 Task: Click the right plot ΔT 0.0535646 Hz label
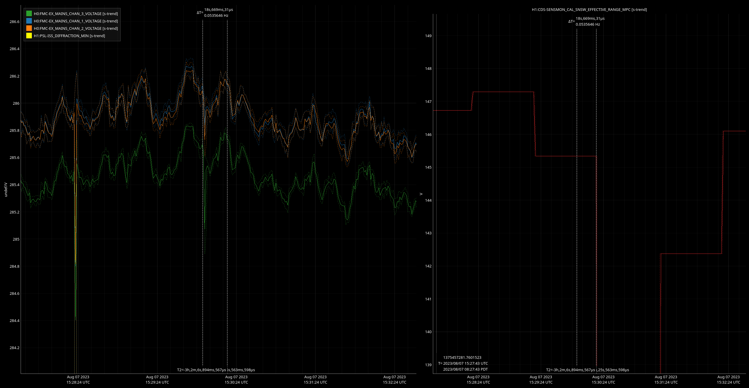588,24
